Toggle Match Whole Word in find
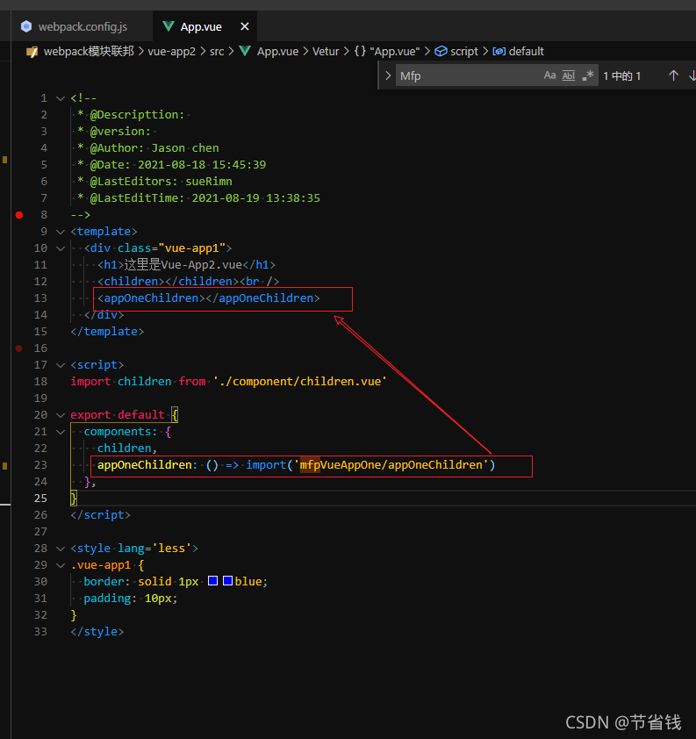 pos(569,75)
